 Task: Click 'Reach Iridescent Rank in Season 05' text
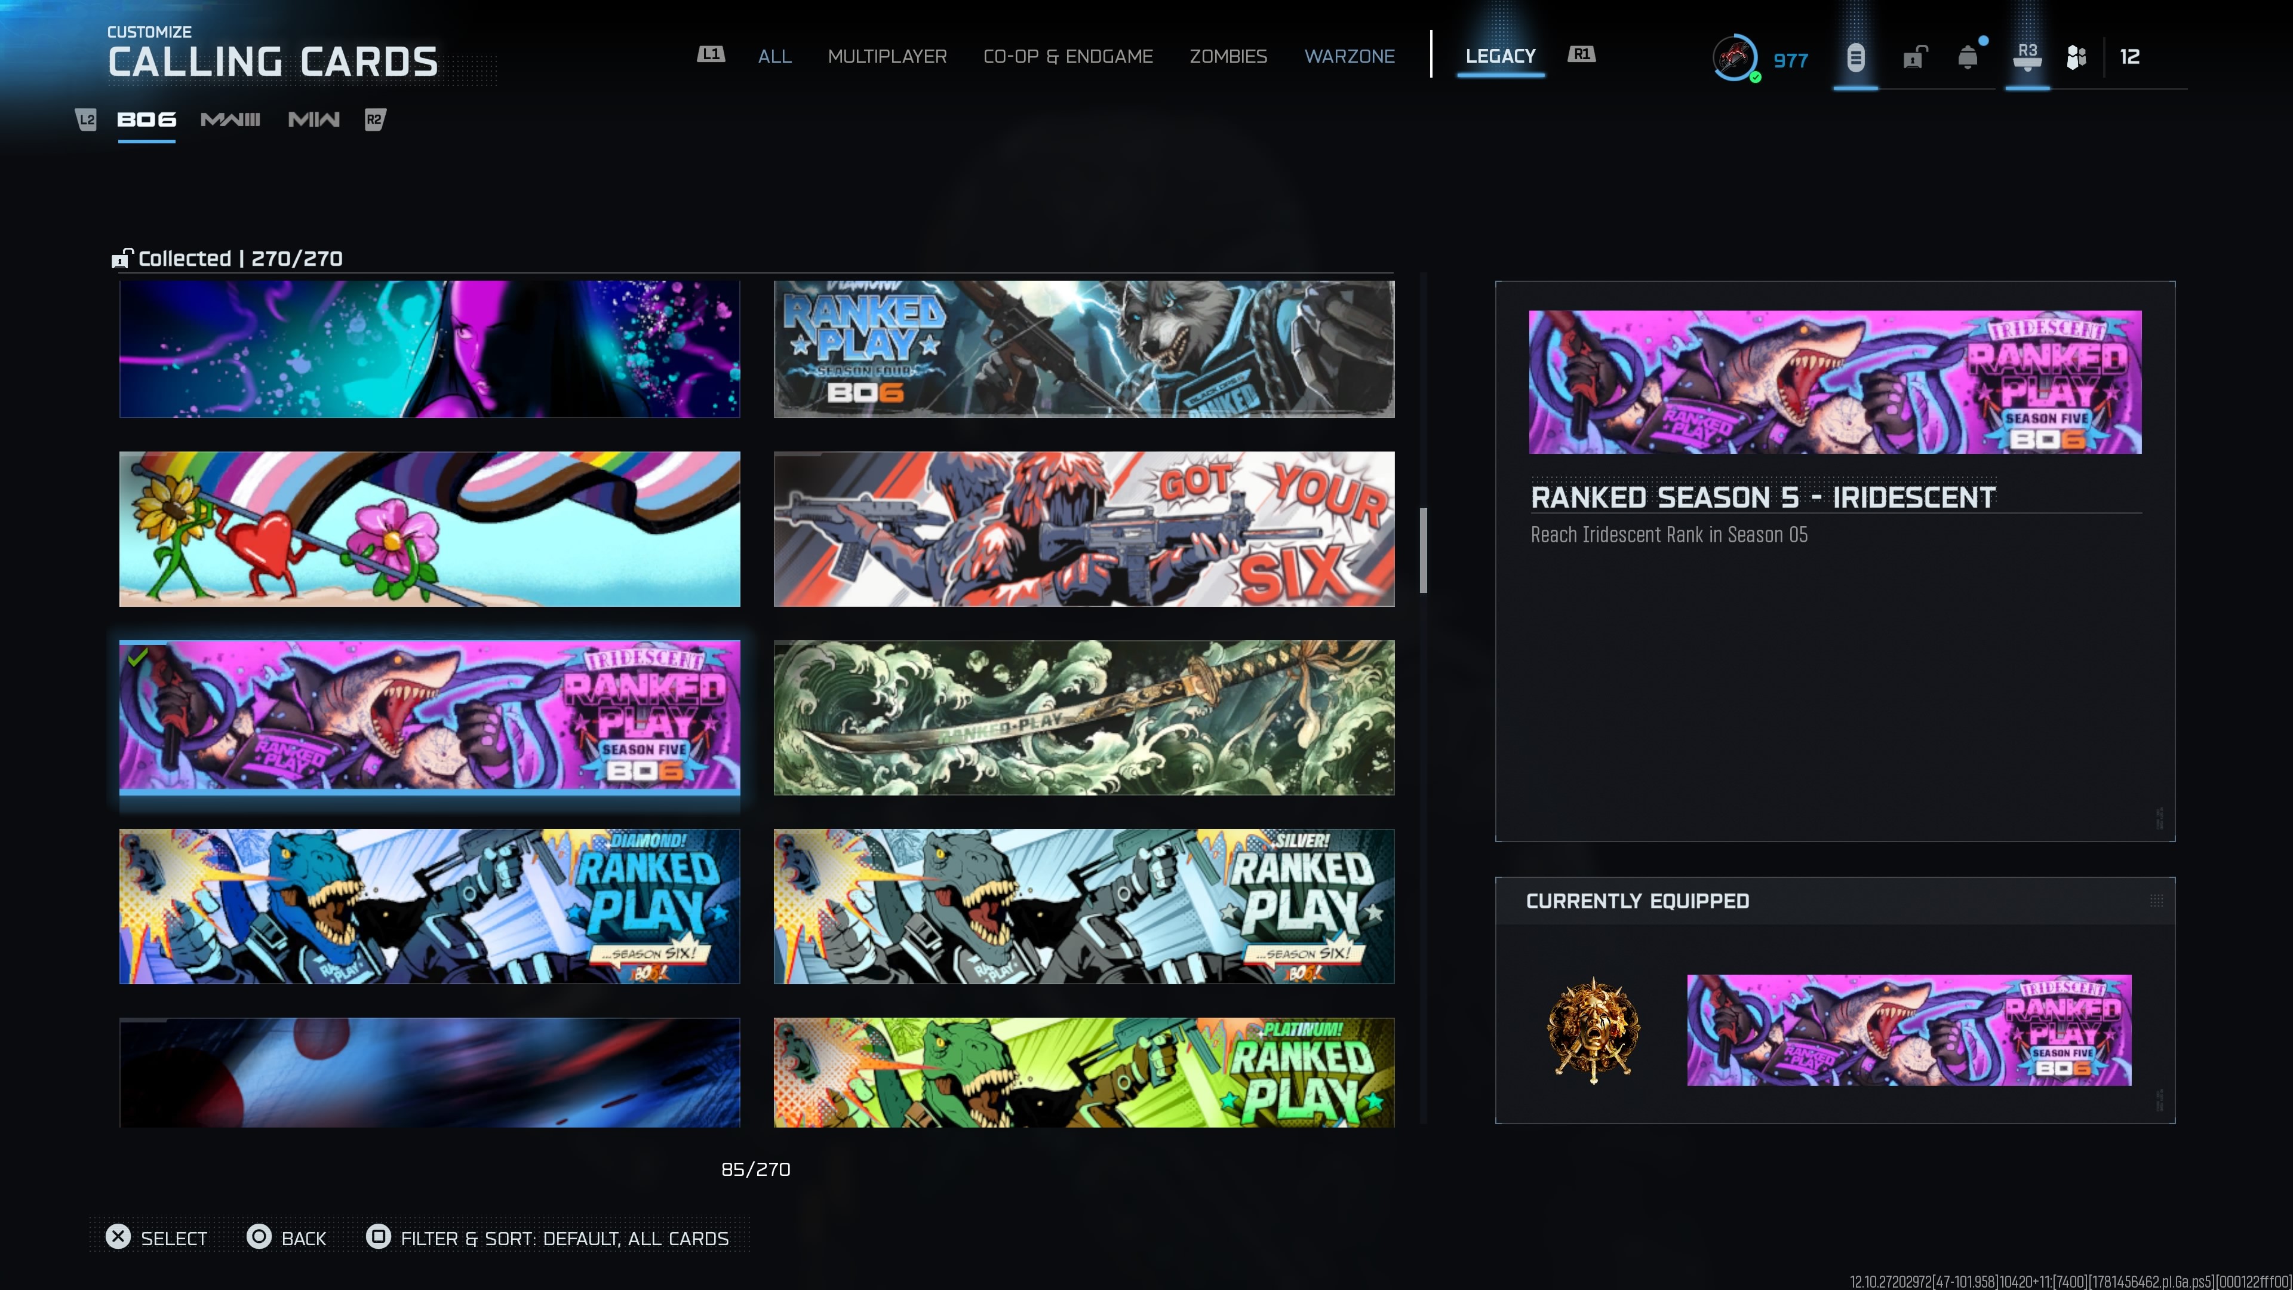(x=1669, y=534)
